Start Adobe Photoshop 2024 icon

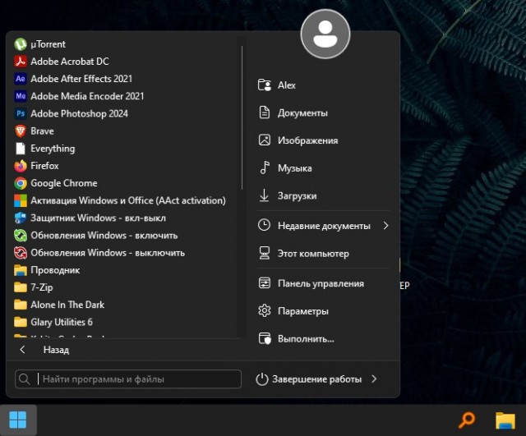(x=20, y=113)
